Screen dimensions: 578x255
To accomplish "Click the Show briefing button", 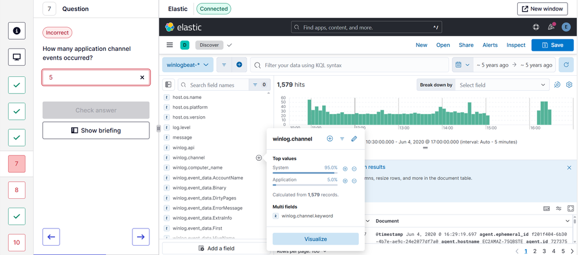I will (96, 131).
